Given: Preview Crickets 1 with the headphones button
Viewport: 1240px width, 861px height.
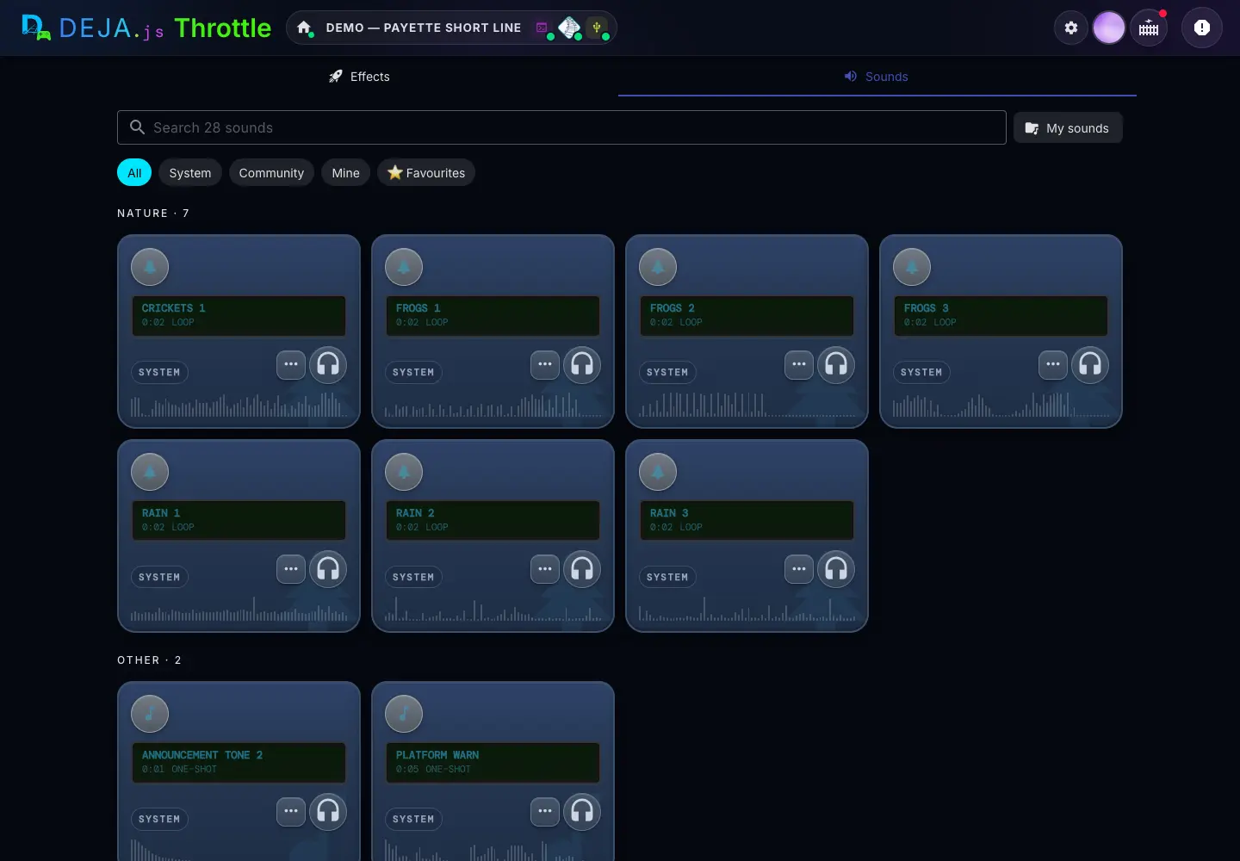Looking at the screenshot, I should click(x=328, y=364).
